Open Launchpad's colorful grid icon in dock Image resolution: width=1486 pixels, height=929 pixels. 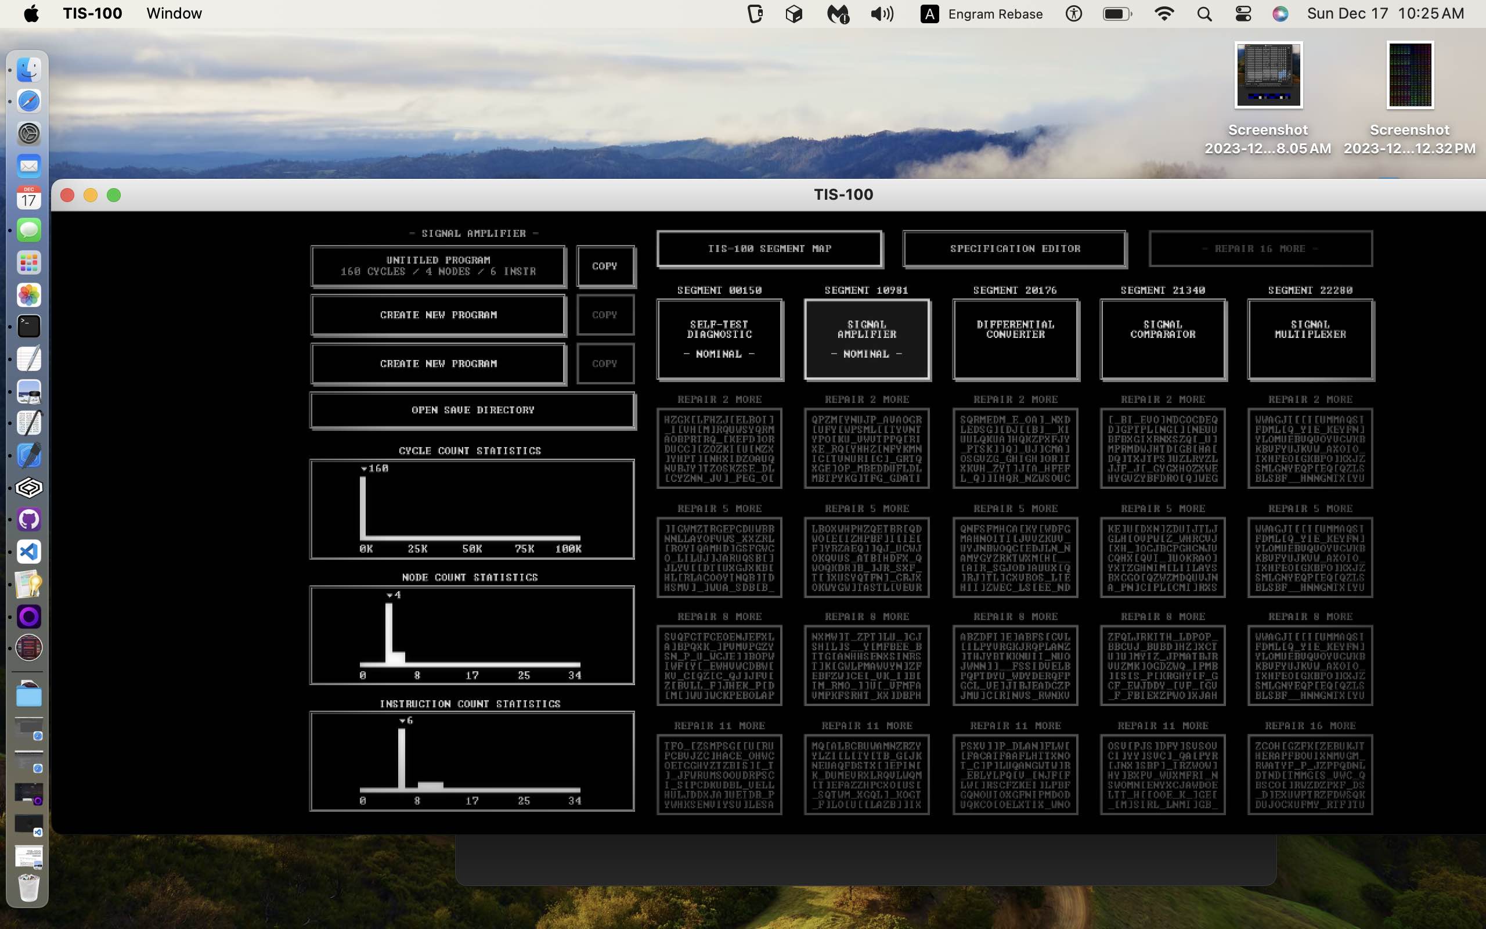point(28,263)
